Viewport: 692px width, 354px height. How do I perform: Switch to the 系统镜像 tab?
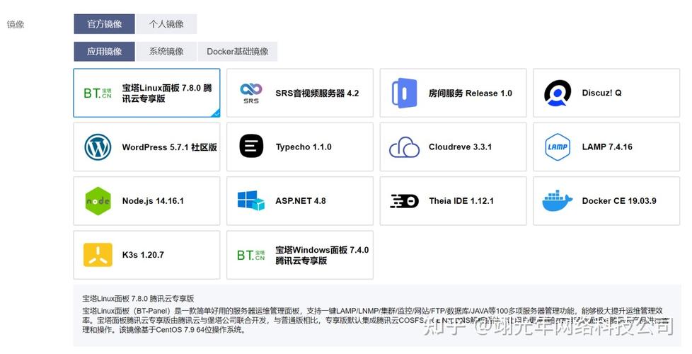pyautogui.click(x=166, y=51)
